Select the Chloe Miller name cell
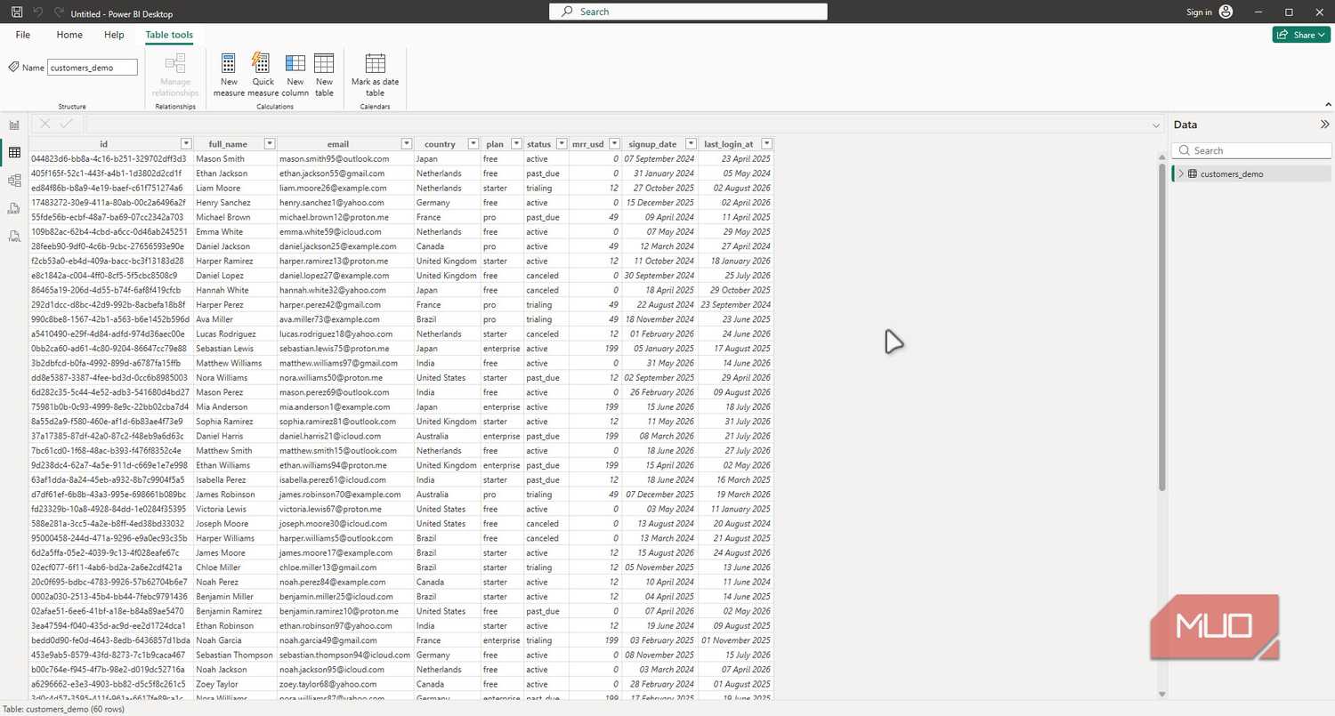1335x716 pixels. (235, 567)
